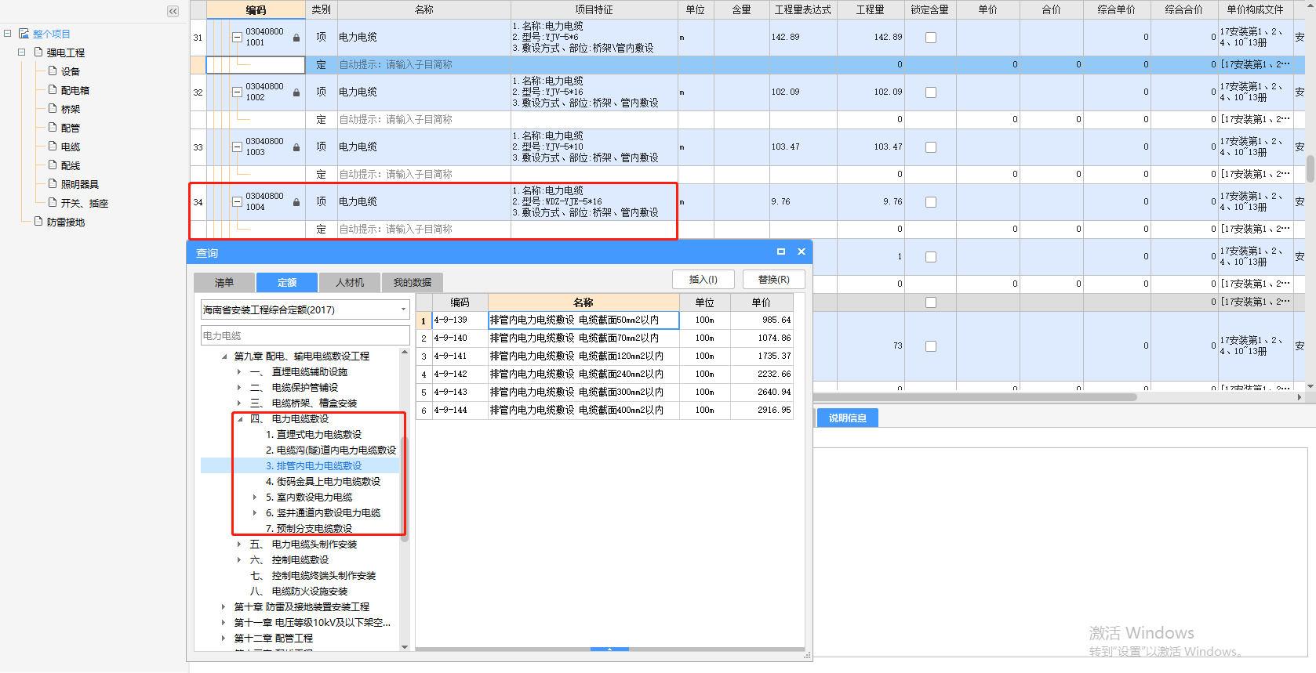The height and width of the screenshot is (673, 1316).
Task: Switch to the 清单 tab
Action: [x=224, y=282]
